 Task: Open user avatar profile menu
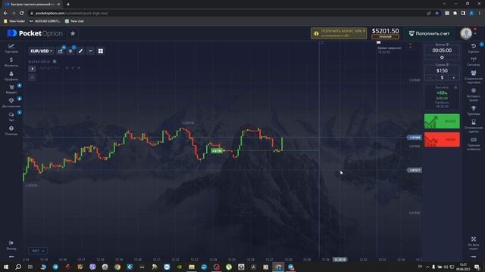[x=466, y=33]
